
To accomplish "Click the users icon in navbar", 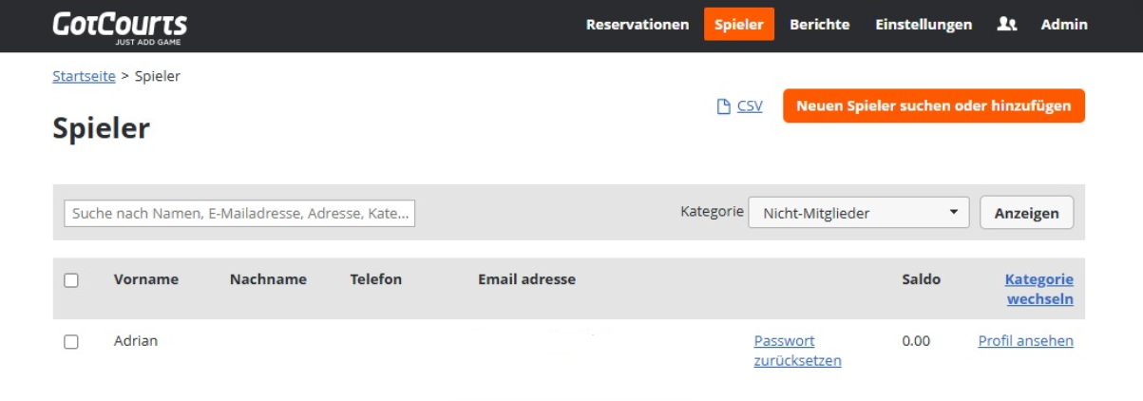I will pyautogui.click(x=1007, y=25).
